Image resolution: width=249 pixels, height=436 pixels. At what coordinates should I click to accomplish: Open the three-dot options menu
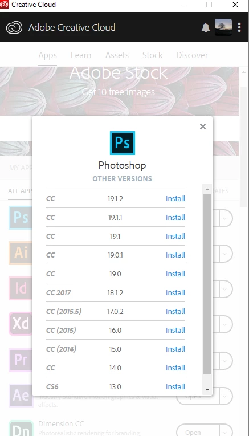point(239,27)
